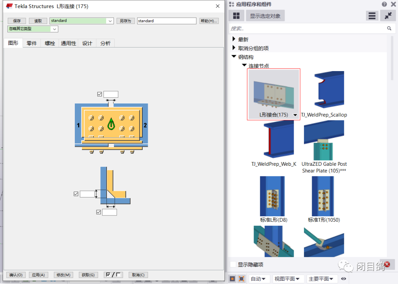Select TJ_WeldPrep_Web_K component icon
The height and width of the screenshot is (284, 398).
coord(279,139)
